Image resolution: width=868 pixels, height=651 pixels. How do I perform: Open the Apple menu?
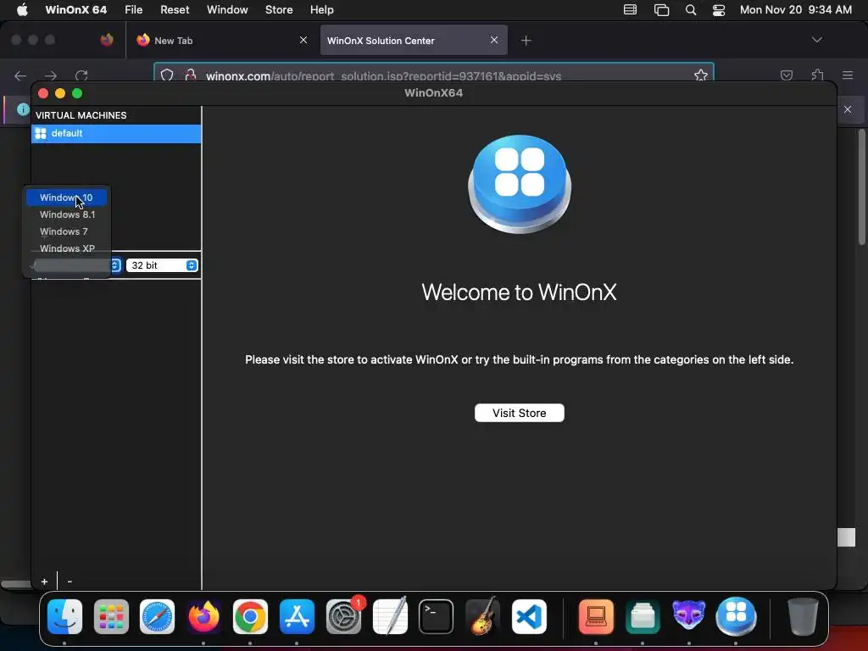[x=22, y=10]
